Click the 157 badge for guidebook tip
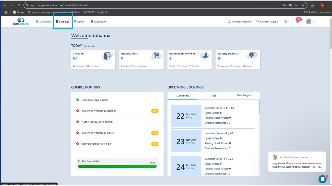The width and height of the screenshot is (332, 186). (155, 111)
